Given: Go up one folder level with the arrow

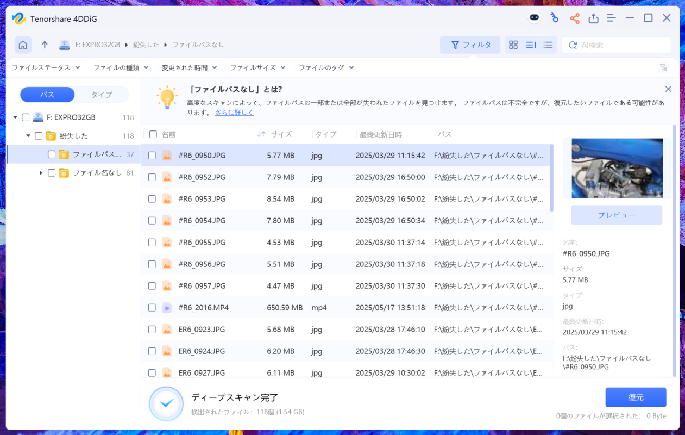Looking at the screenshot, I should coord(45,45).
